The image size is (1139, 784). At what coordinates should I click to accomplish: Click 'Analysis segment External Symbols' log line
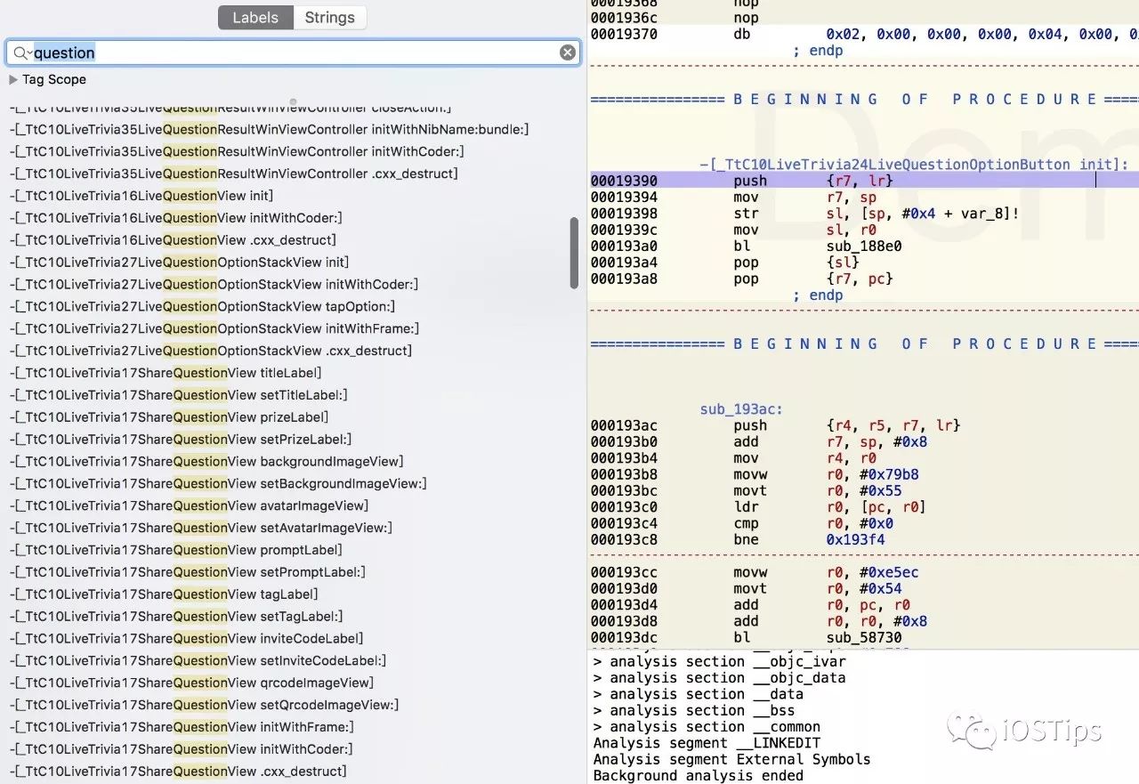[x=732, y=759]
